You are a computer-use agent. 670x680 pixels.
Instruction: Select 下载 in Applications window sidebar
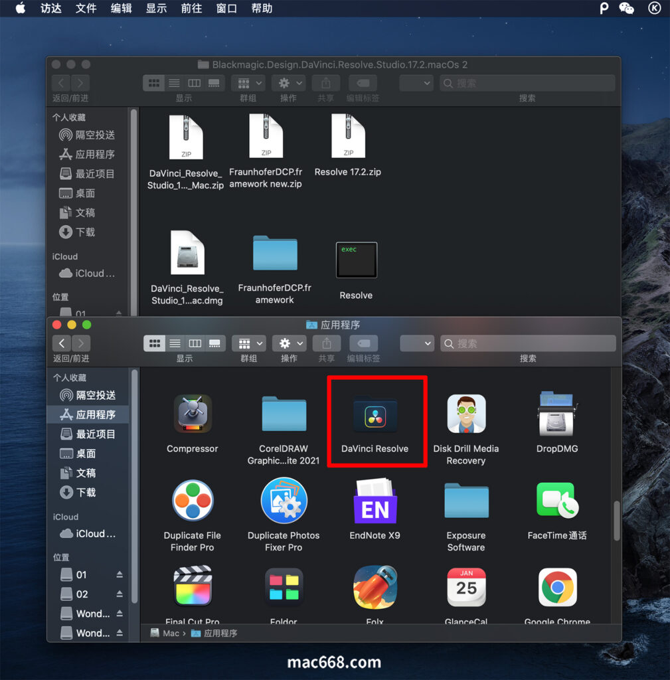pyautogui.click(x=88, y=493)
